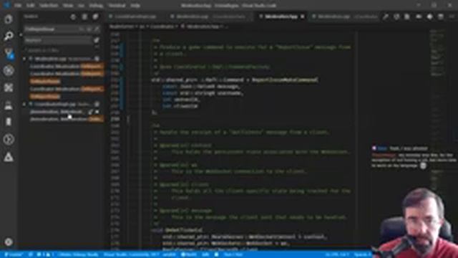Toggle the Replace field chevron
Viewport: 458px width, 258px height.
pos(21,34)
